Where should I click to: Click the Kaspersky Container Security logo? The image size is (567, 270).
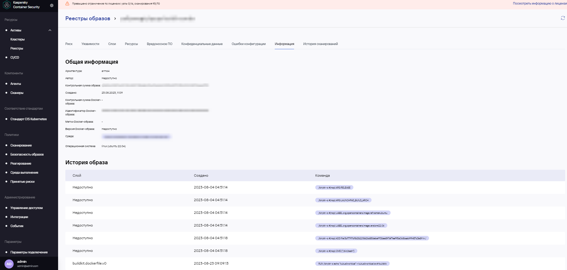pyautogui.click(x=7, y=5)
